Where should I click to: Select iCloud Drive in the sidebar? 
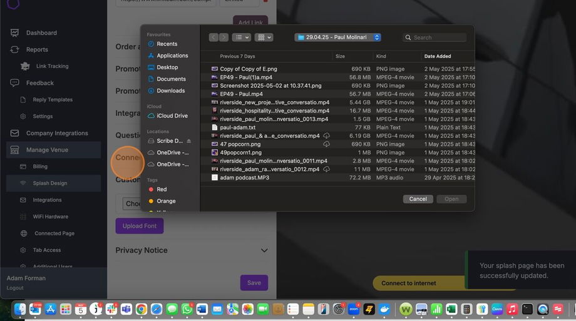[x=172, y=116]
